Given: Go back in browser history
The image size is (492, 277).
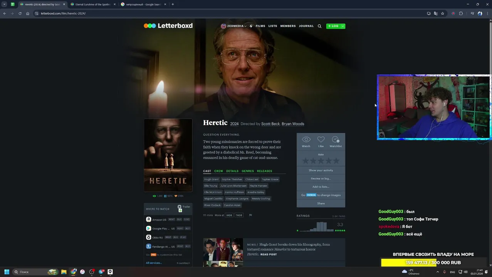Looking at the screenshot, I should coord(5,13).
